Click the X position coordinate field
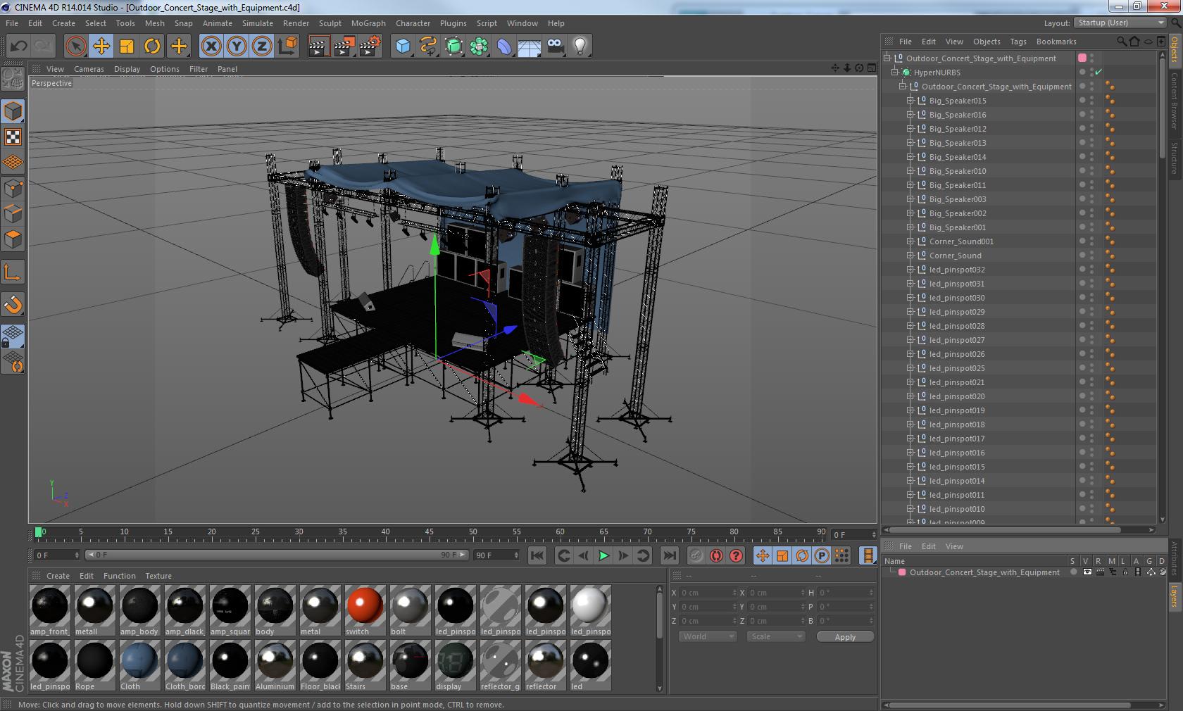Screen dimensions: 1183x711 point(708,593)
